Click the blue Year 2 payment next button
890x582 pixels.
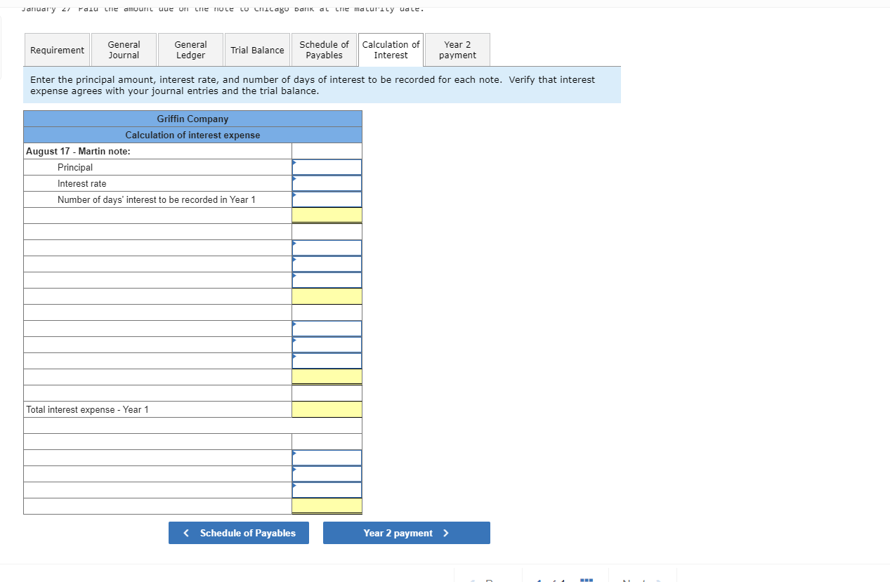pos(407,533)
